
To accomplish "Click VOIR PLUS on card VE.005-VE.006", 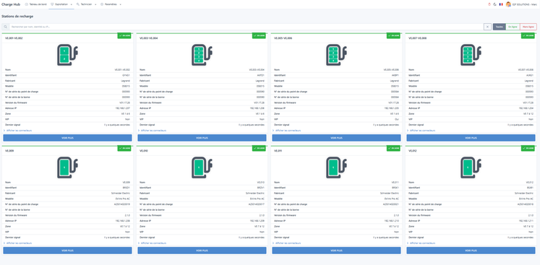I will pos(336,138).
